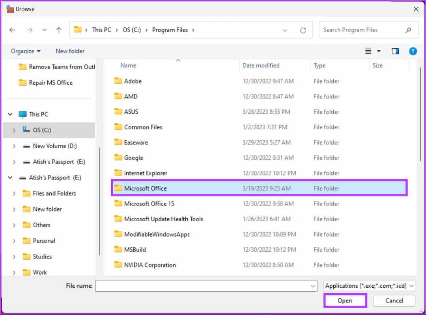Screen dimensions: 426x315
Task: Select Microsoft Office 15 folder icon
Action: click(x=118, y=204)
